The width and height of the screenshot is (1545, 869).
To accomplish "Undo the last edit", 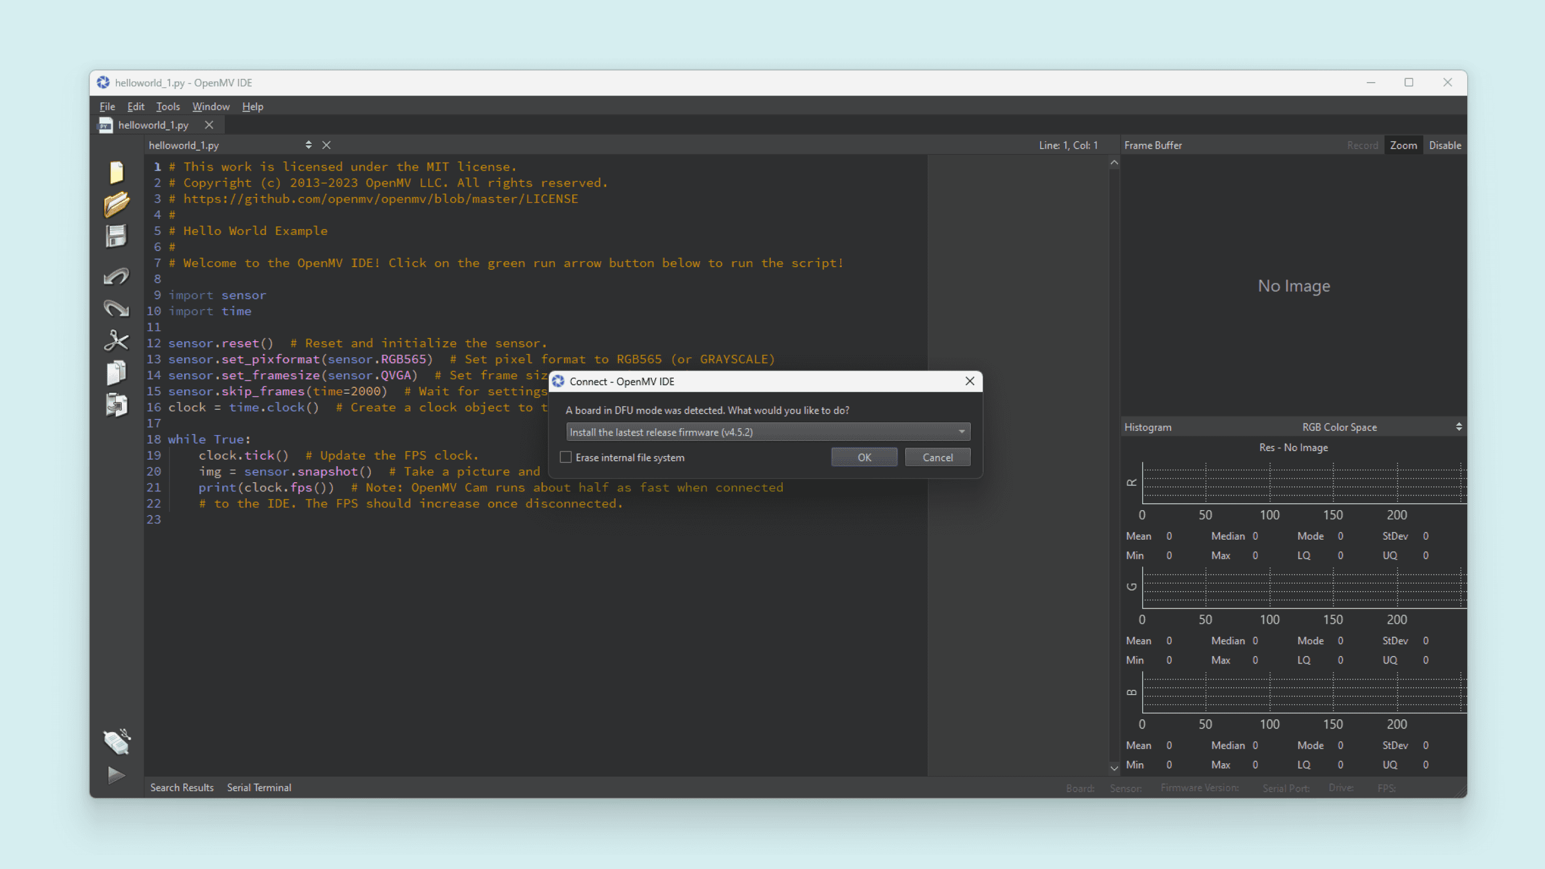I will 116,275.
